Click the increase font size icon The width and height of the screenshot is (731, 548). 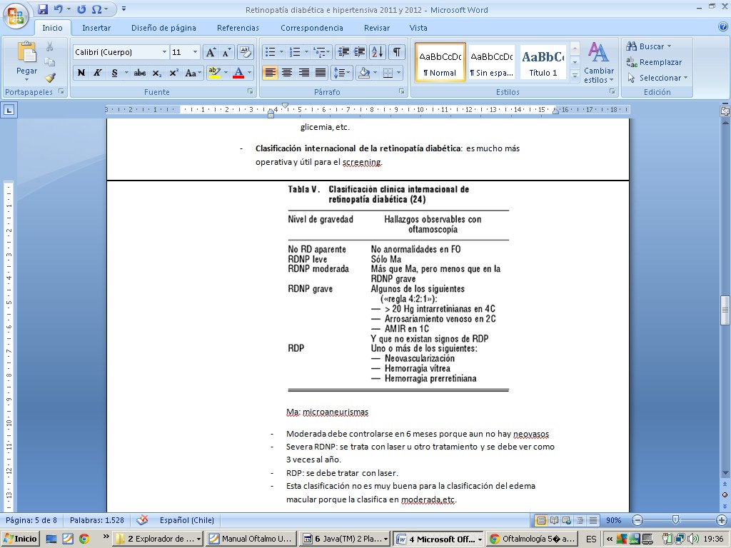click(x=211, y=52)
